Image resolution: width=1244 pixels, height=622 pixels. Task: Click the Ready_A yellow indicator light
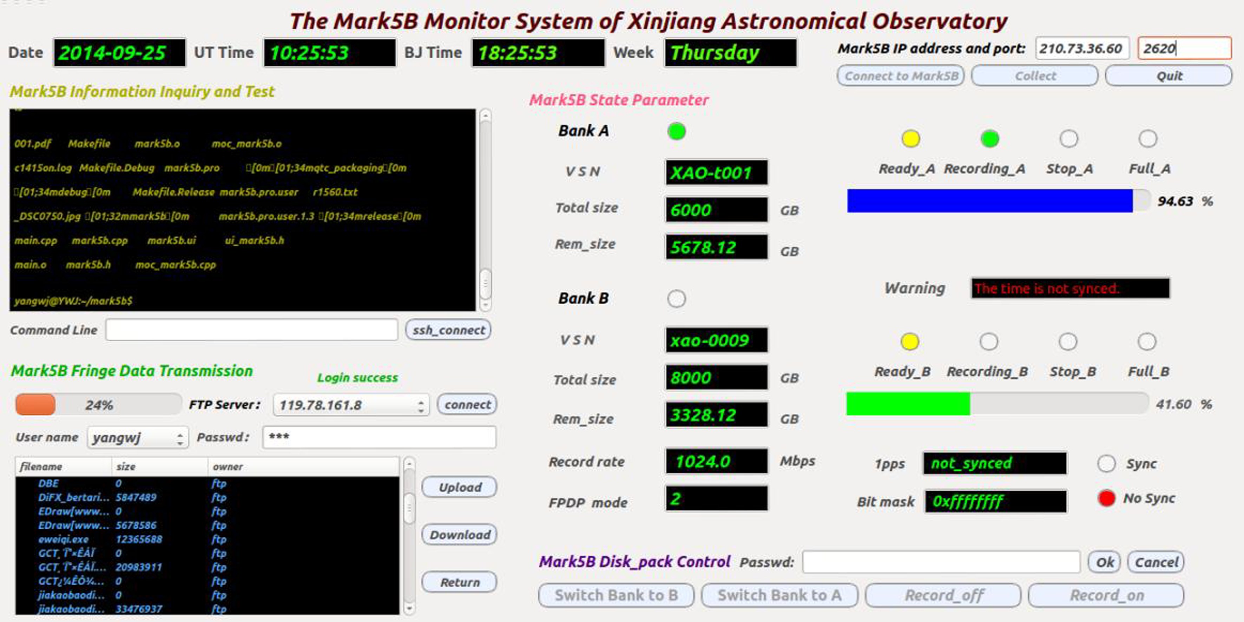click(x=910, y=139)
